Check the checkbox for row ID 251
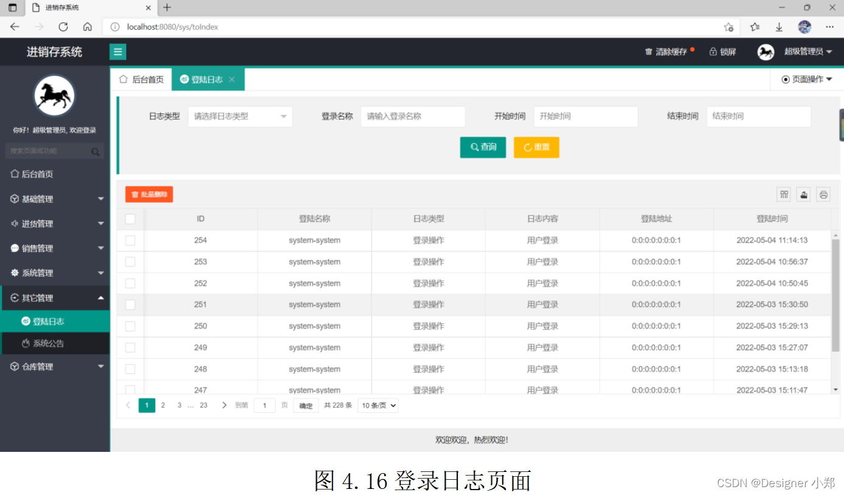 click(x=130, y=305)
